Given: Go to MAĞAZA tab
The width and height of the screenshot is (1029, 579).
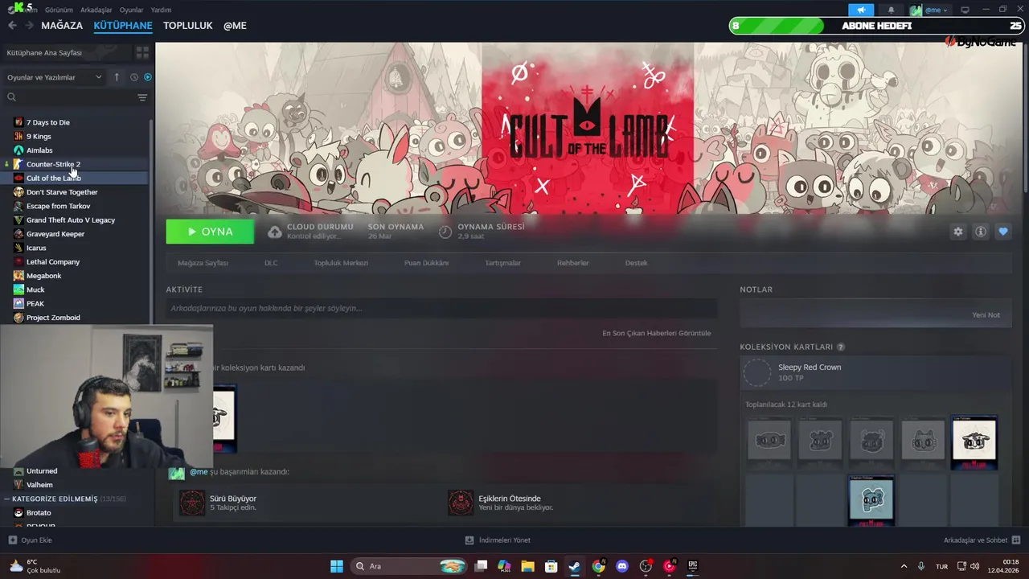Looking at the screenshot, I should (x=62, y=26).
